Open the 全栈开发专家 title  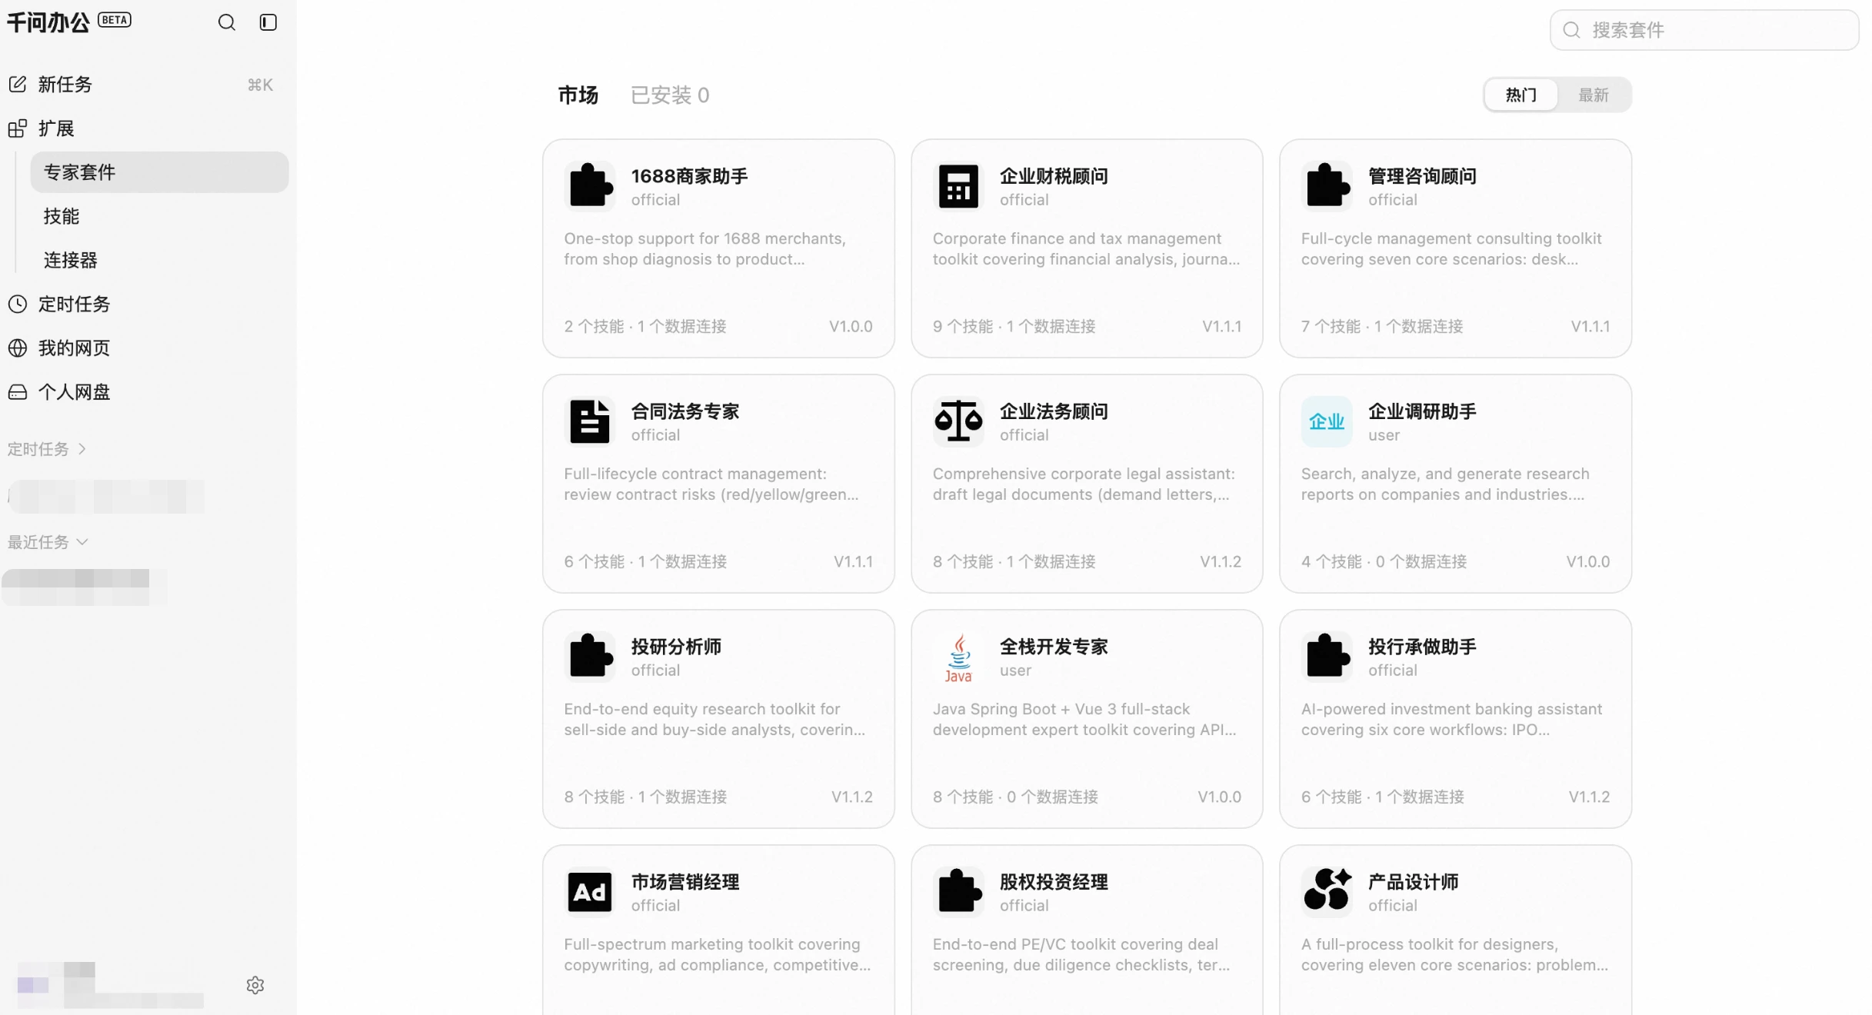[1054, 647]
